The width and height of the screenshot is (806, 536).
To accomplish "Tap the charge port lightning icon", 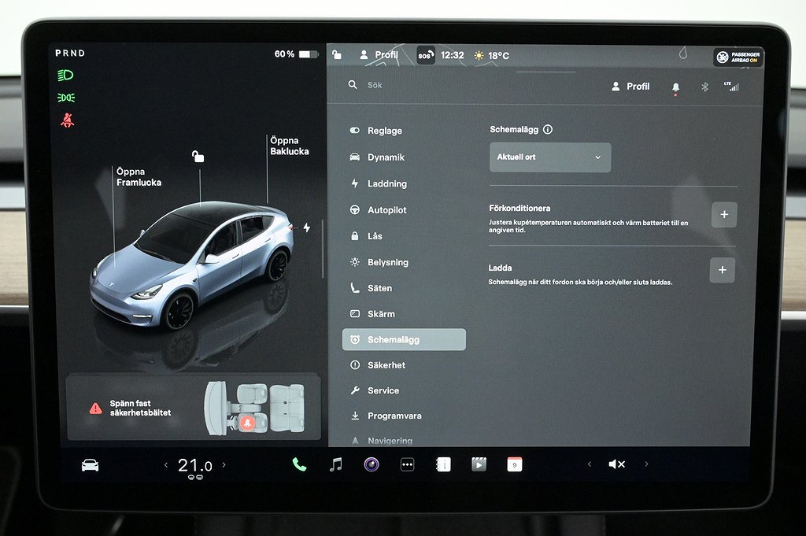I will [x=306, y=227].
